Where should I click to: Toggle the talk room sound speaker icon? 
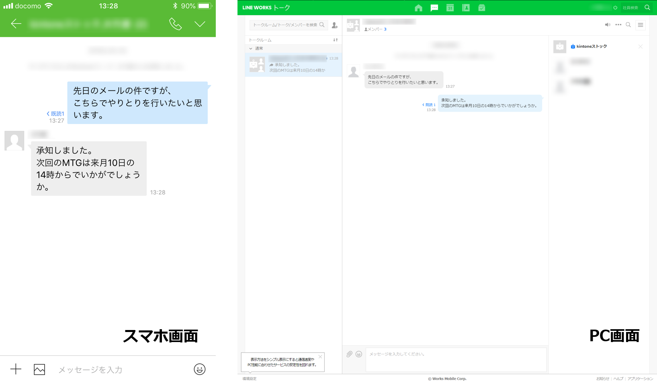(x=607, y=25)
